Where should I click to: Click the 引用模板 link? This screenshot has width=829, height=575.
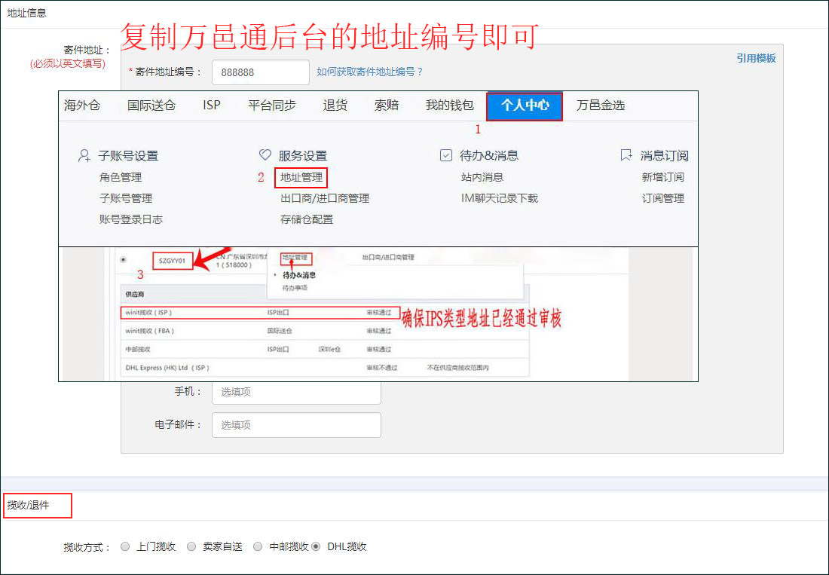click(x=756, y=58)
